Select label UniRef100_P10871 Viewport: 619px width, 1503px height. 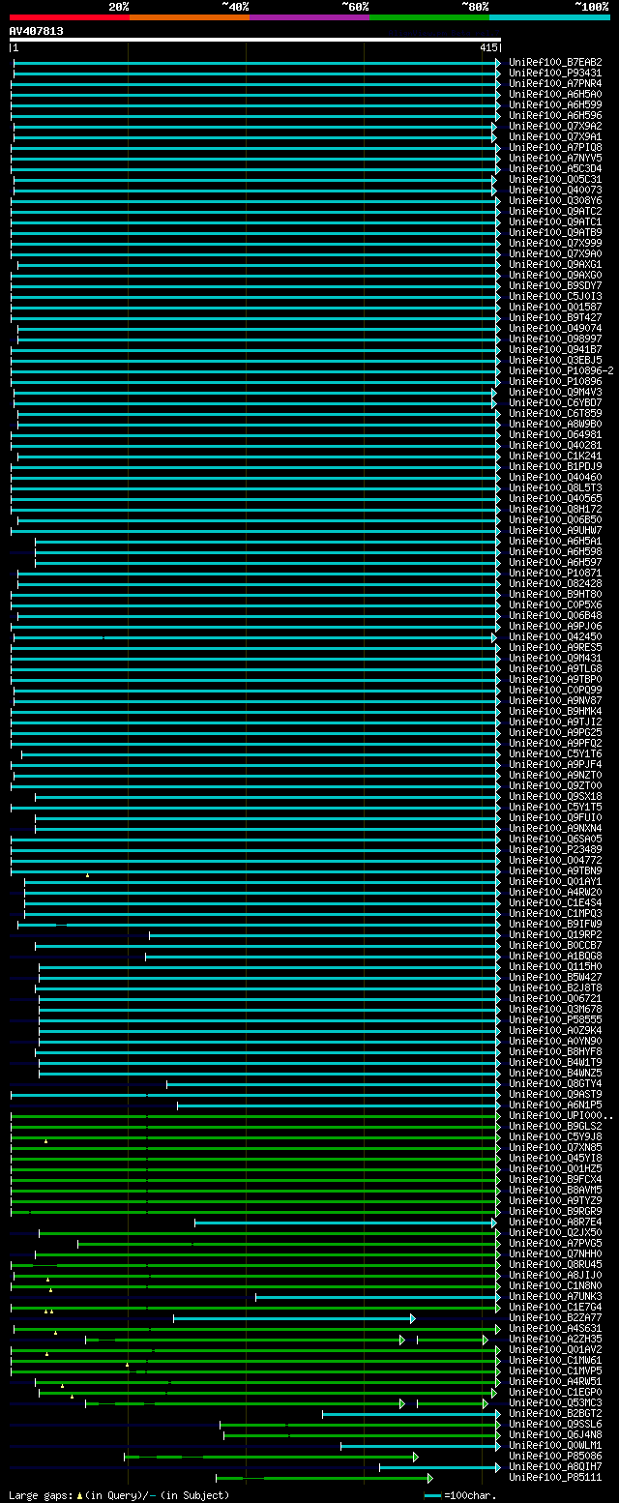point(555,573)
